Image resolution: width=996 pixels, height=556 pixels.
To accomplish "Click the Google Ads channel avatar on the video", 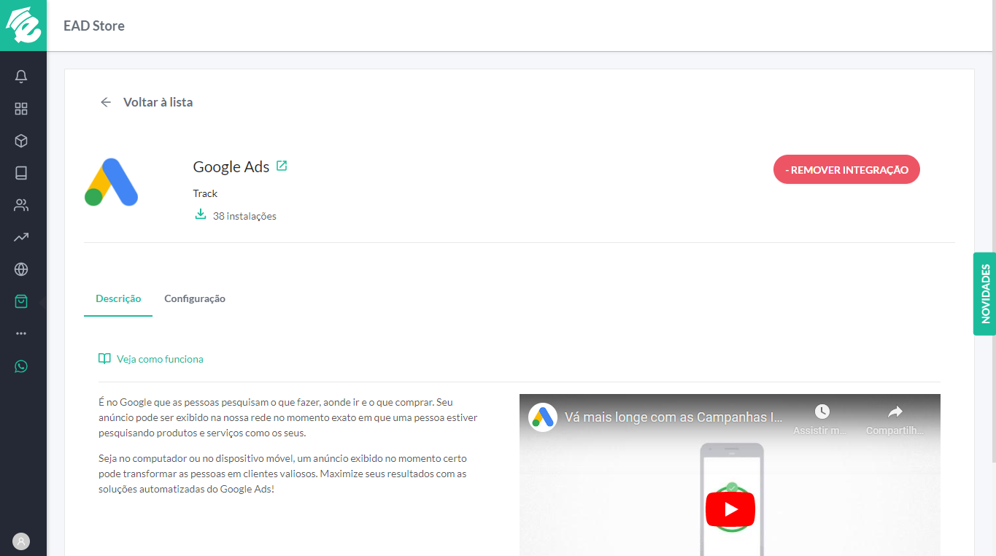I will pos(543,417).
